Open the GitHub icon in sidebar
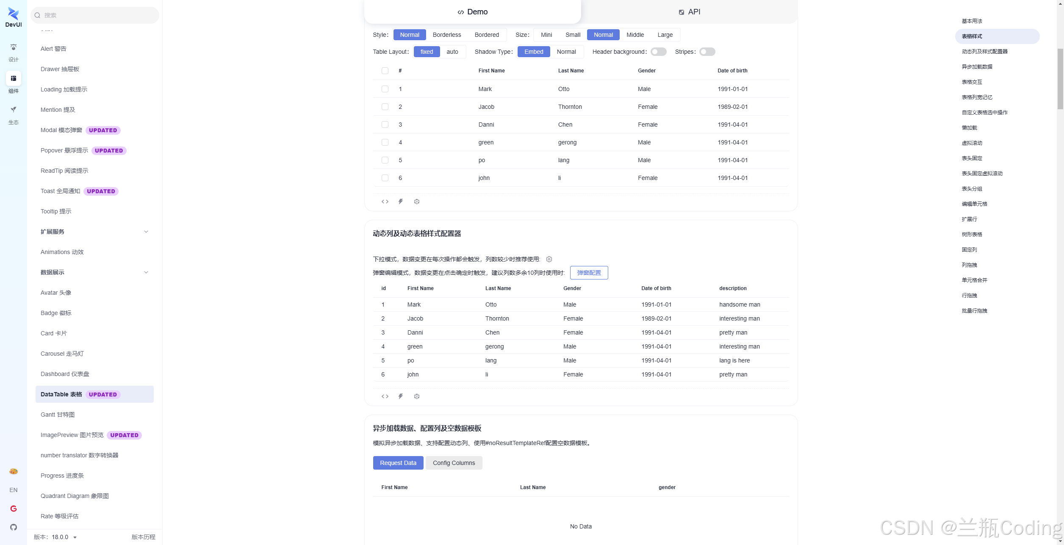 (14, 527)
